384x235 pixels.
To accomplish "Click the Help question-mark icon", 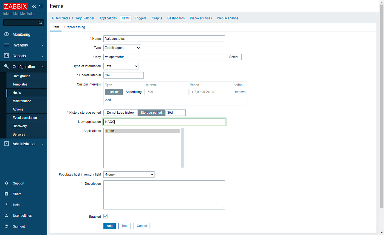I will coord(7,205).
